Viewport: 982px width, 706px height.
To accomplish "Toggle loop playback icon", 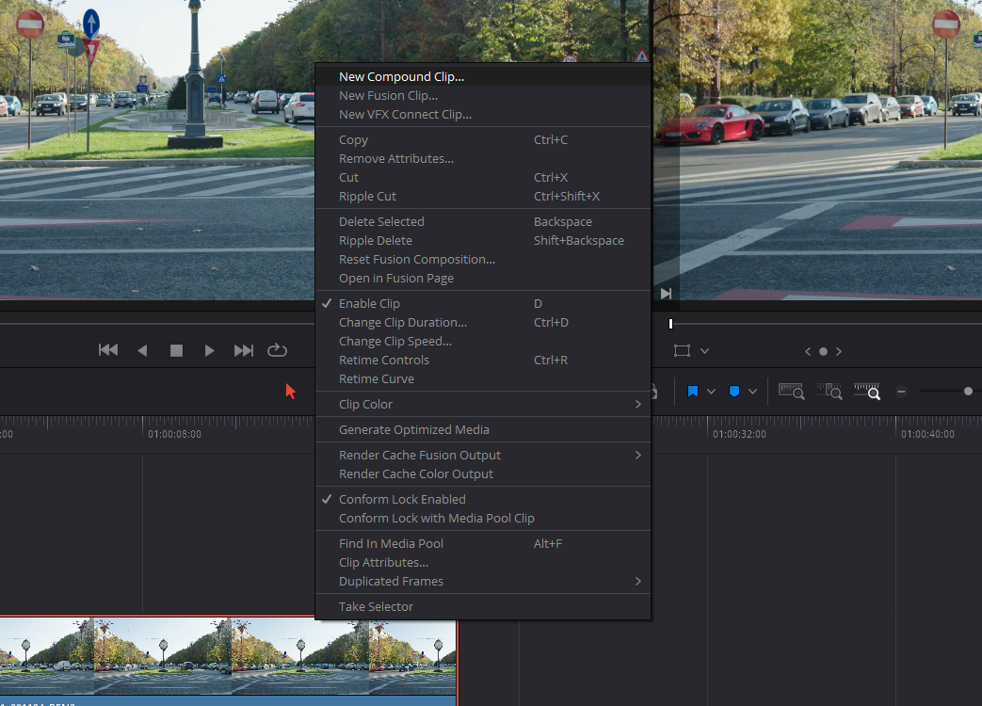I will click(x=277, y=350).
